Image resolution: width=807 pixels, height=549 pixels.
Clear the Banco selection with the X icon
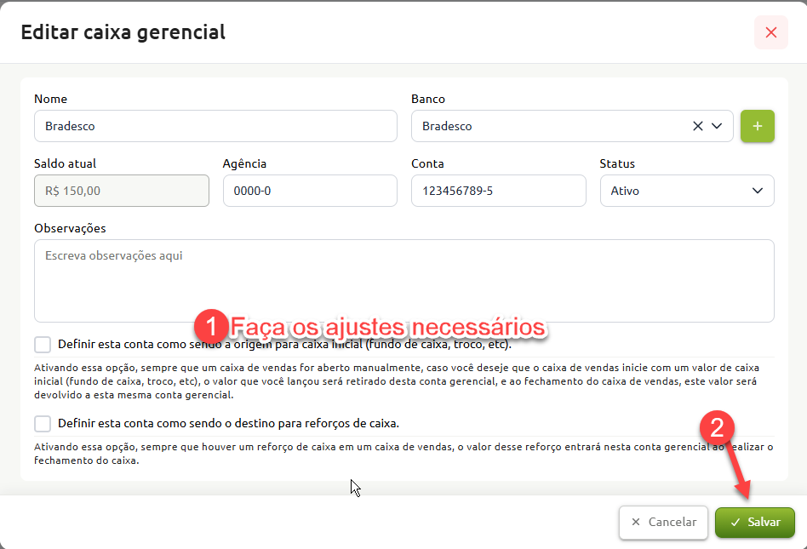click(x=697, y=126)
